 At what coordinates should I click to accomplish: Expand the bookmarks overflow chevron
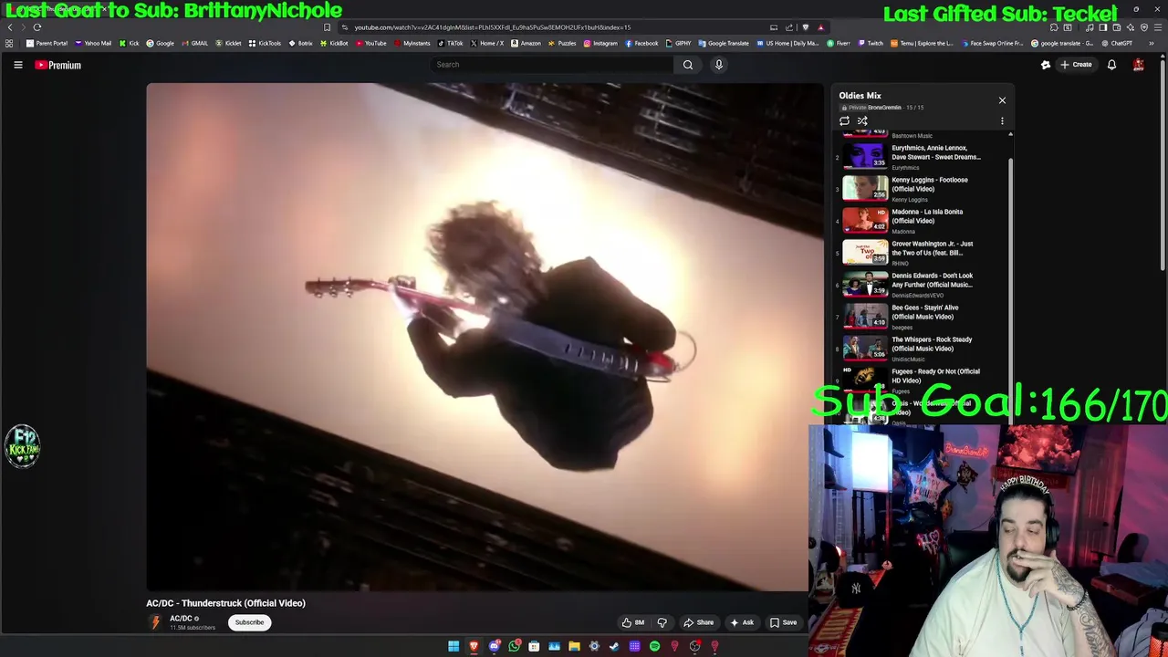(1152, 43)
